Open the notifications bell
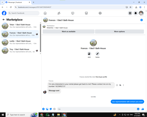 pyautogui.click(x=136, y=13)
